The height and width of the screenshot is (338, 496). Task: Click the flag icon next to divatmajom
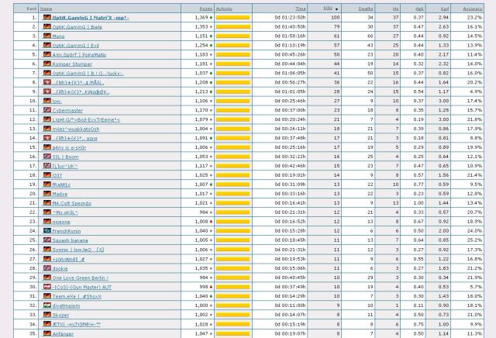pyautogui.click(x=46, y=305)
